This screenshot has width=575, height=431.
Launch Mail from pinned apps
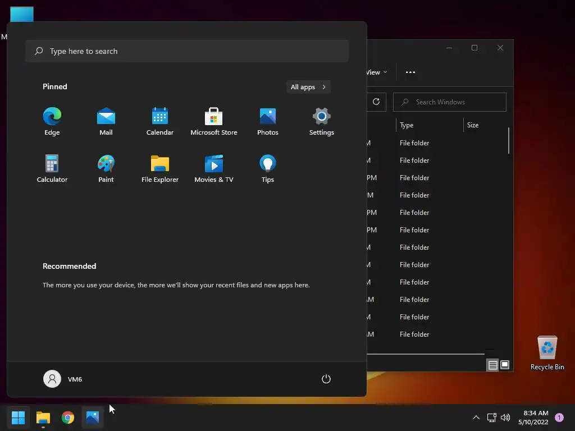106,122
